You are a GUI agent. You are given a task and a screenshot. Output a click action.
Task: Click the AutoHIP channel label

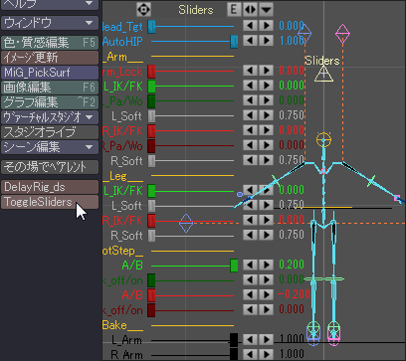click(122, 42)
